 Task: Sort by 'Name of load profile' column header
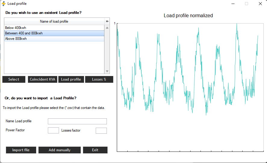pyautogui.click(x=54, y=21)
